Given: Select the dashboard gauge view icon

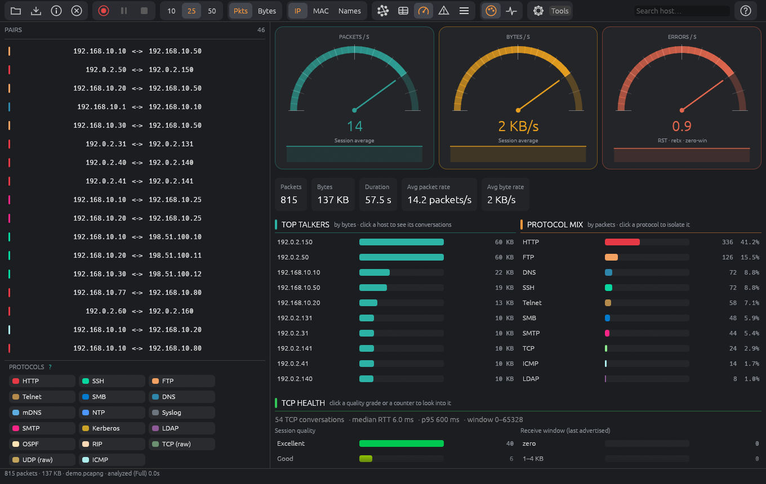Looking at the screenshot, I should pos(424,11).
